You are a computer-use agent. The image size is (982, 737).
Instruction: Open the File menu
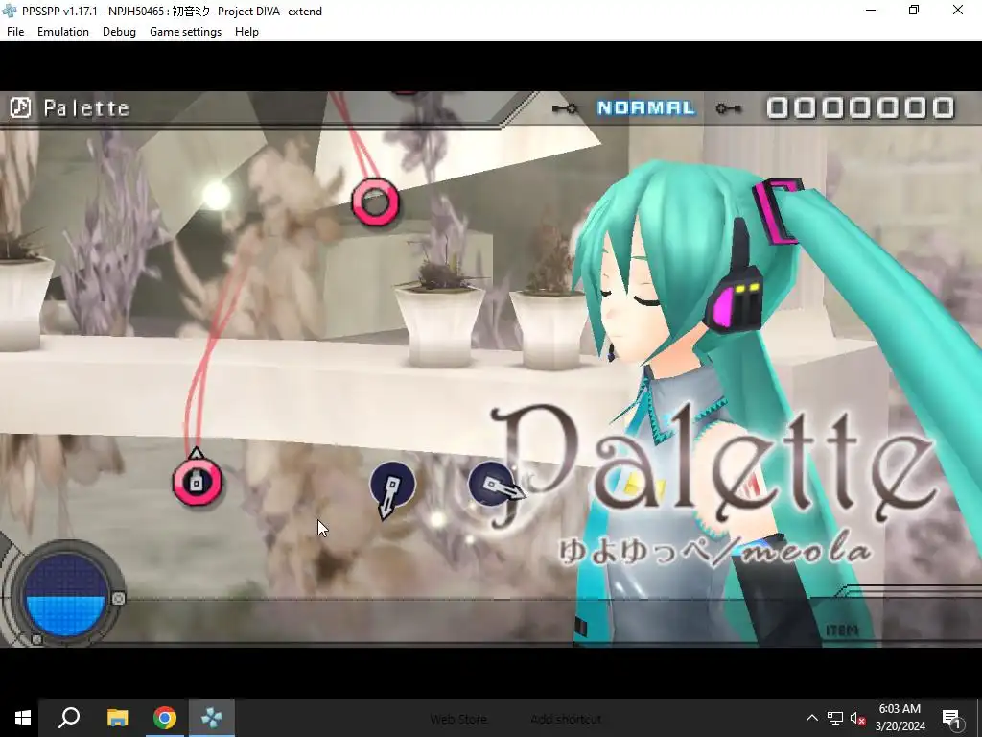point(15,32)
